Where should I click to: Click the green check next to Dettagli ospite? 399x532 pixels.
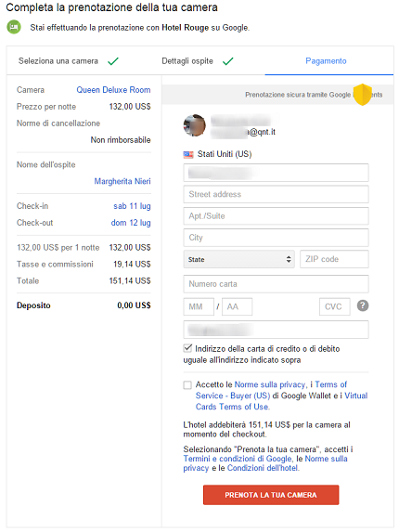coord(228,61)
